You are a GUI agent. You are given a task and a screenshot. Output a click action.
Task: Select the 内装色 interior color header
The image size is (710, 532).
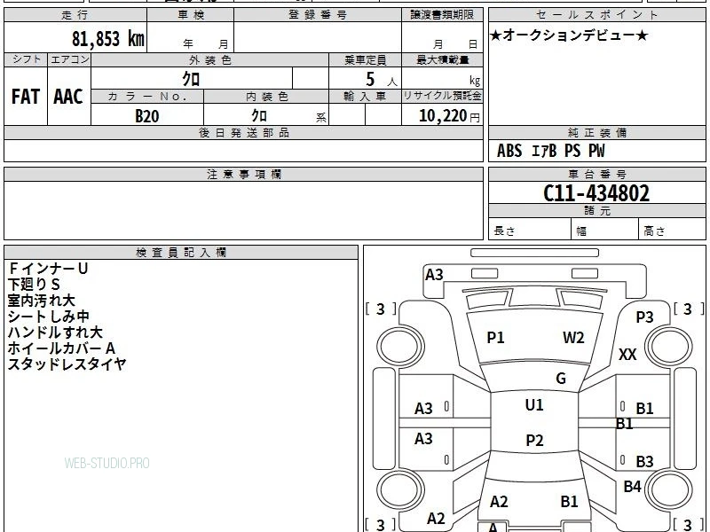click(267, 97)
